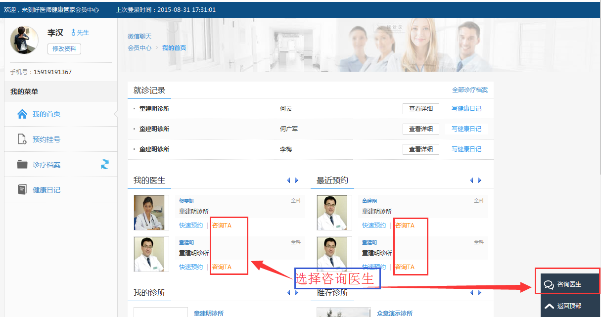Click the 返回顶部 up-arrow icon
This screenshot has width=601, height=317.
[x=548, y=307]
